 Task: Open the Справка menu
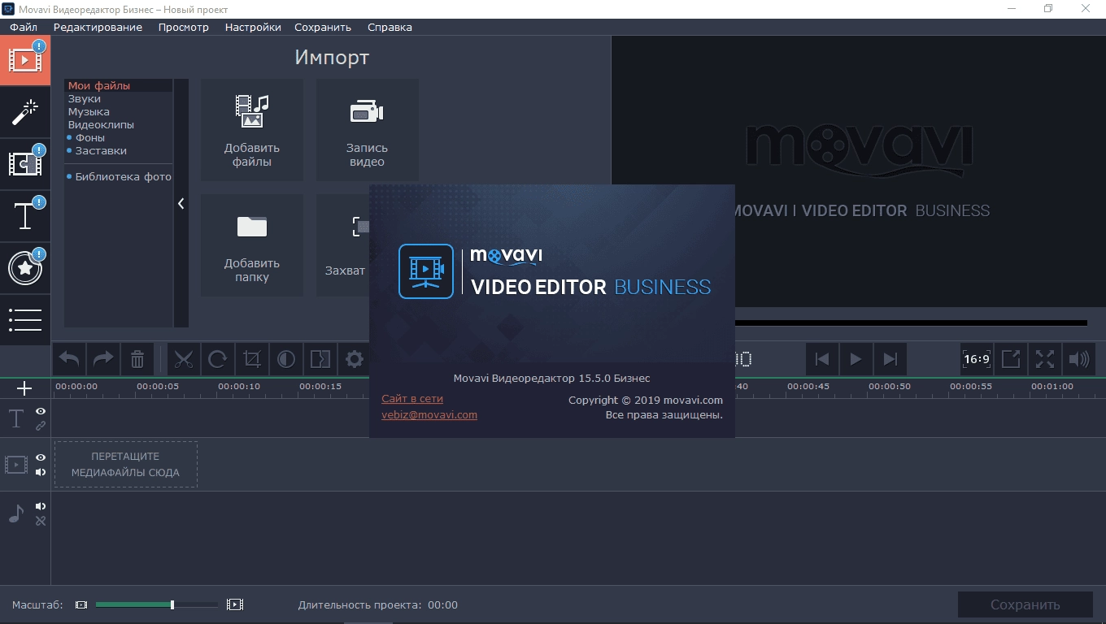[390, 27]
